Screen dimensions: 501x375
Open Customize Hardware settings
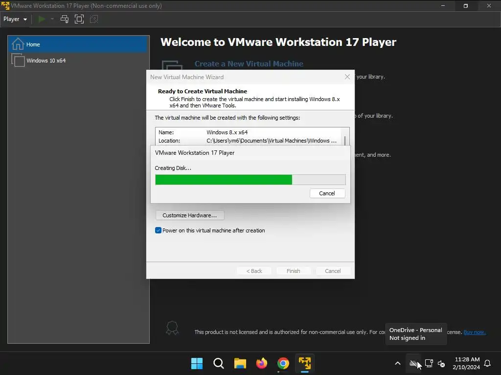point(190,215)
